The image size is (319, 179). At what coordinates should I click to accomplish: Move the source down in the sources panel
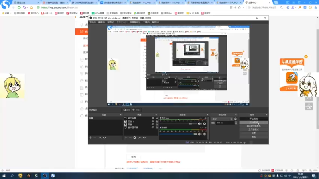click(144, 138)
